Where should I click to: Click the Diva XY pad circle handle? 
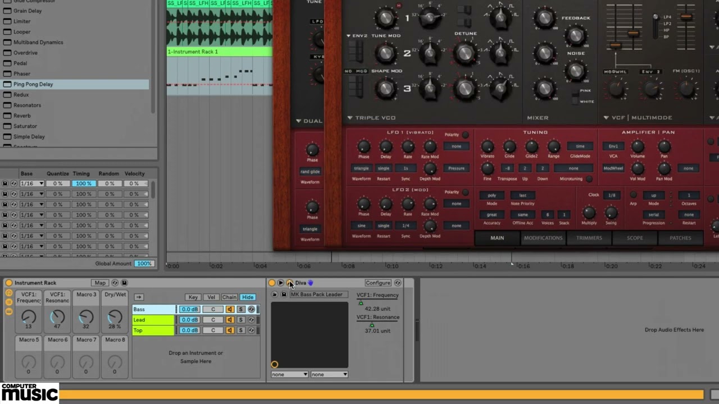275,365
